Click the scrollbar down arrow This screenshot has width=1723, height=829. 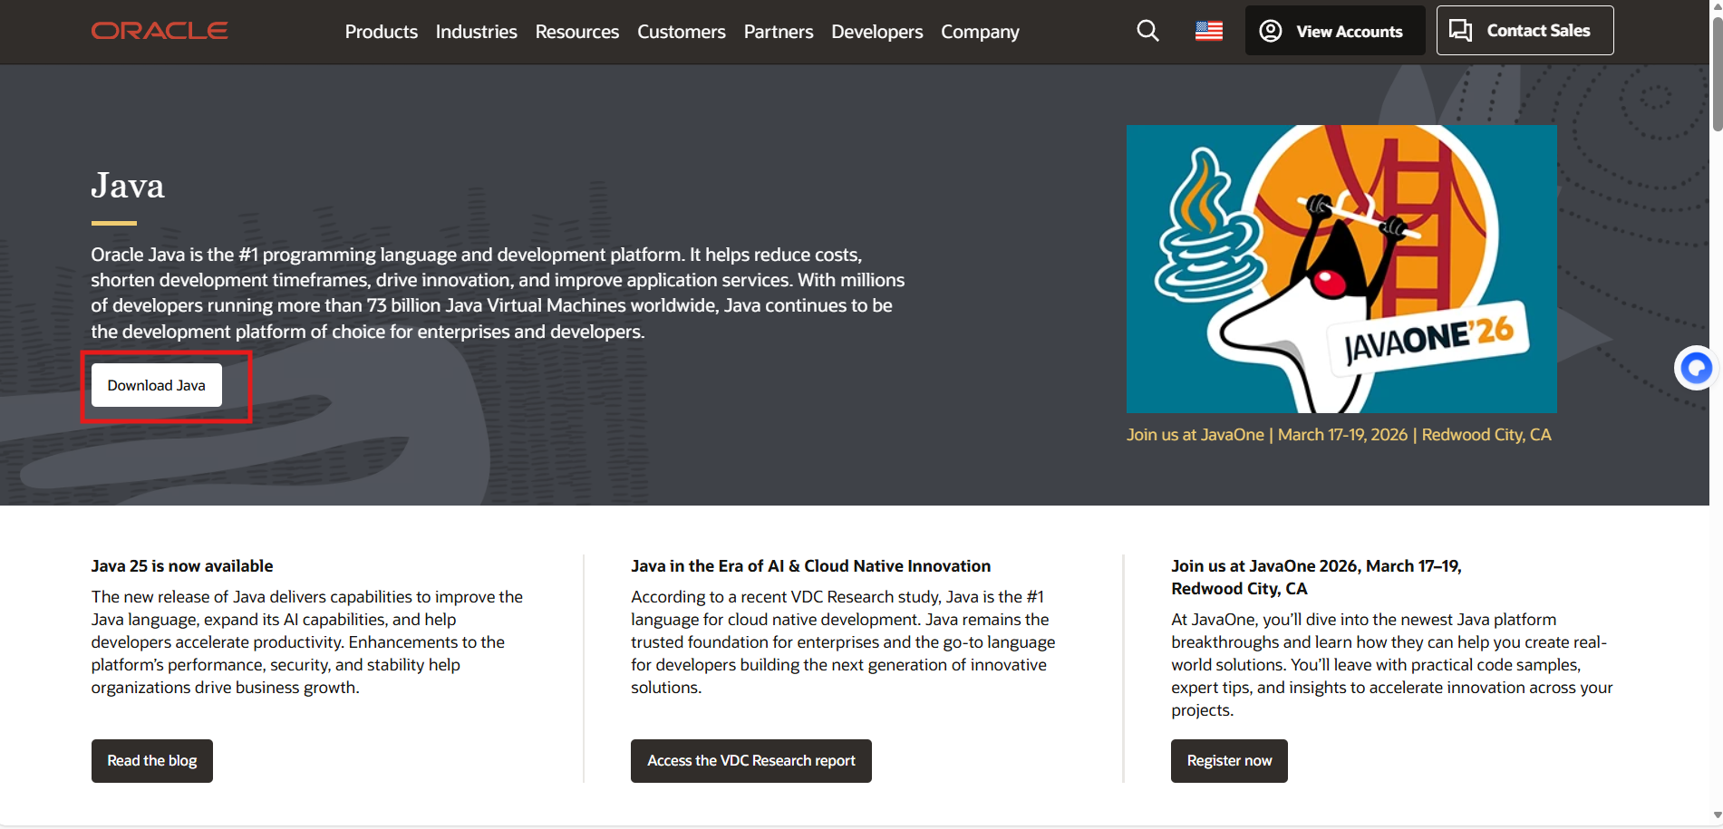1716,816
